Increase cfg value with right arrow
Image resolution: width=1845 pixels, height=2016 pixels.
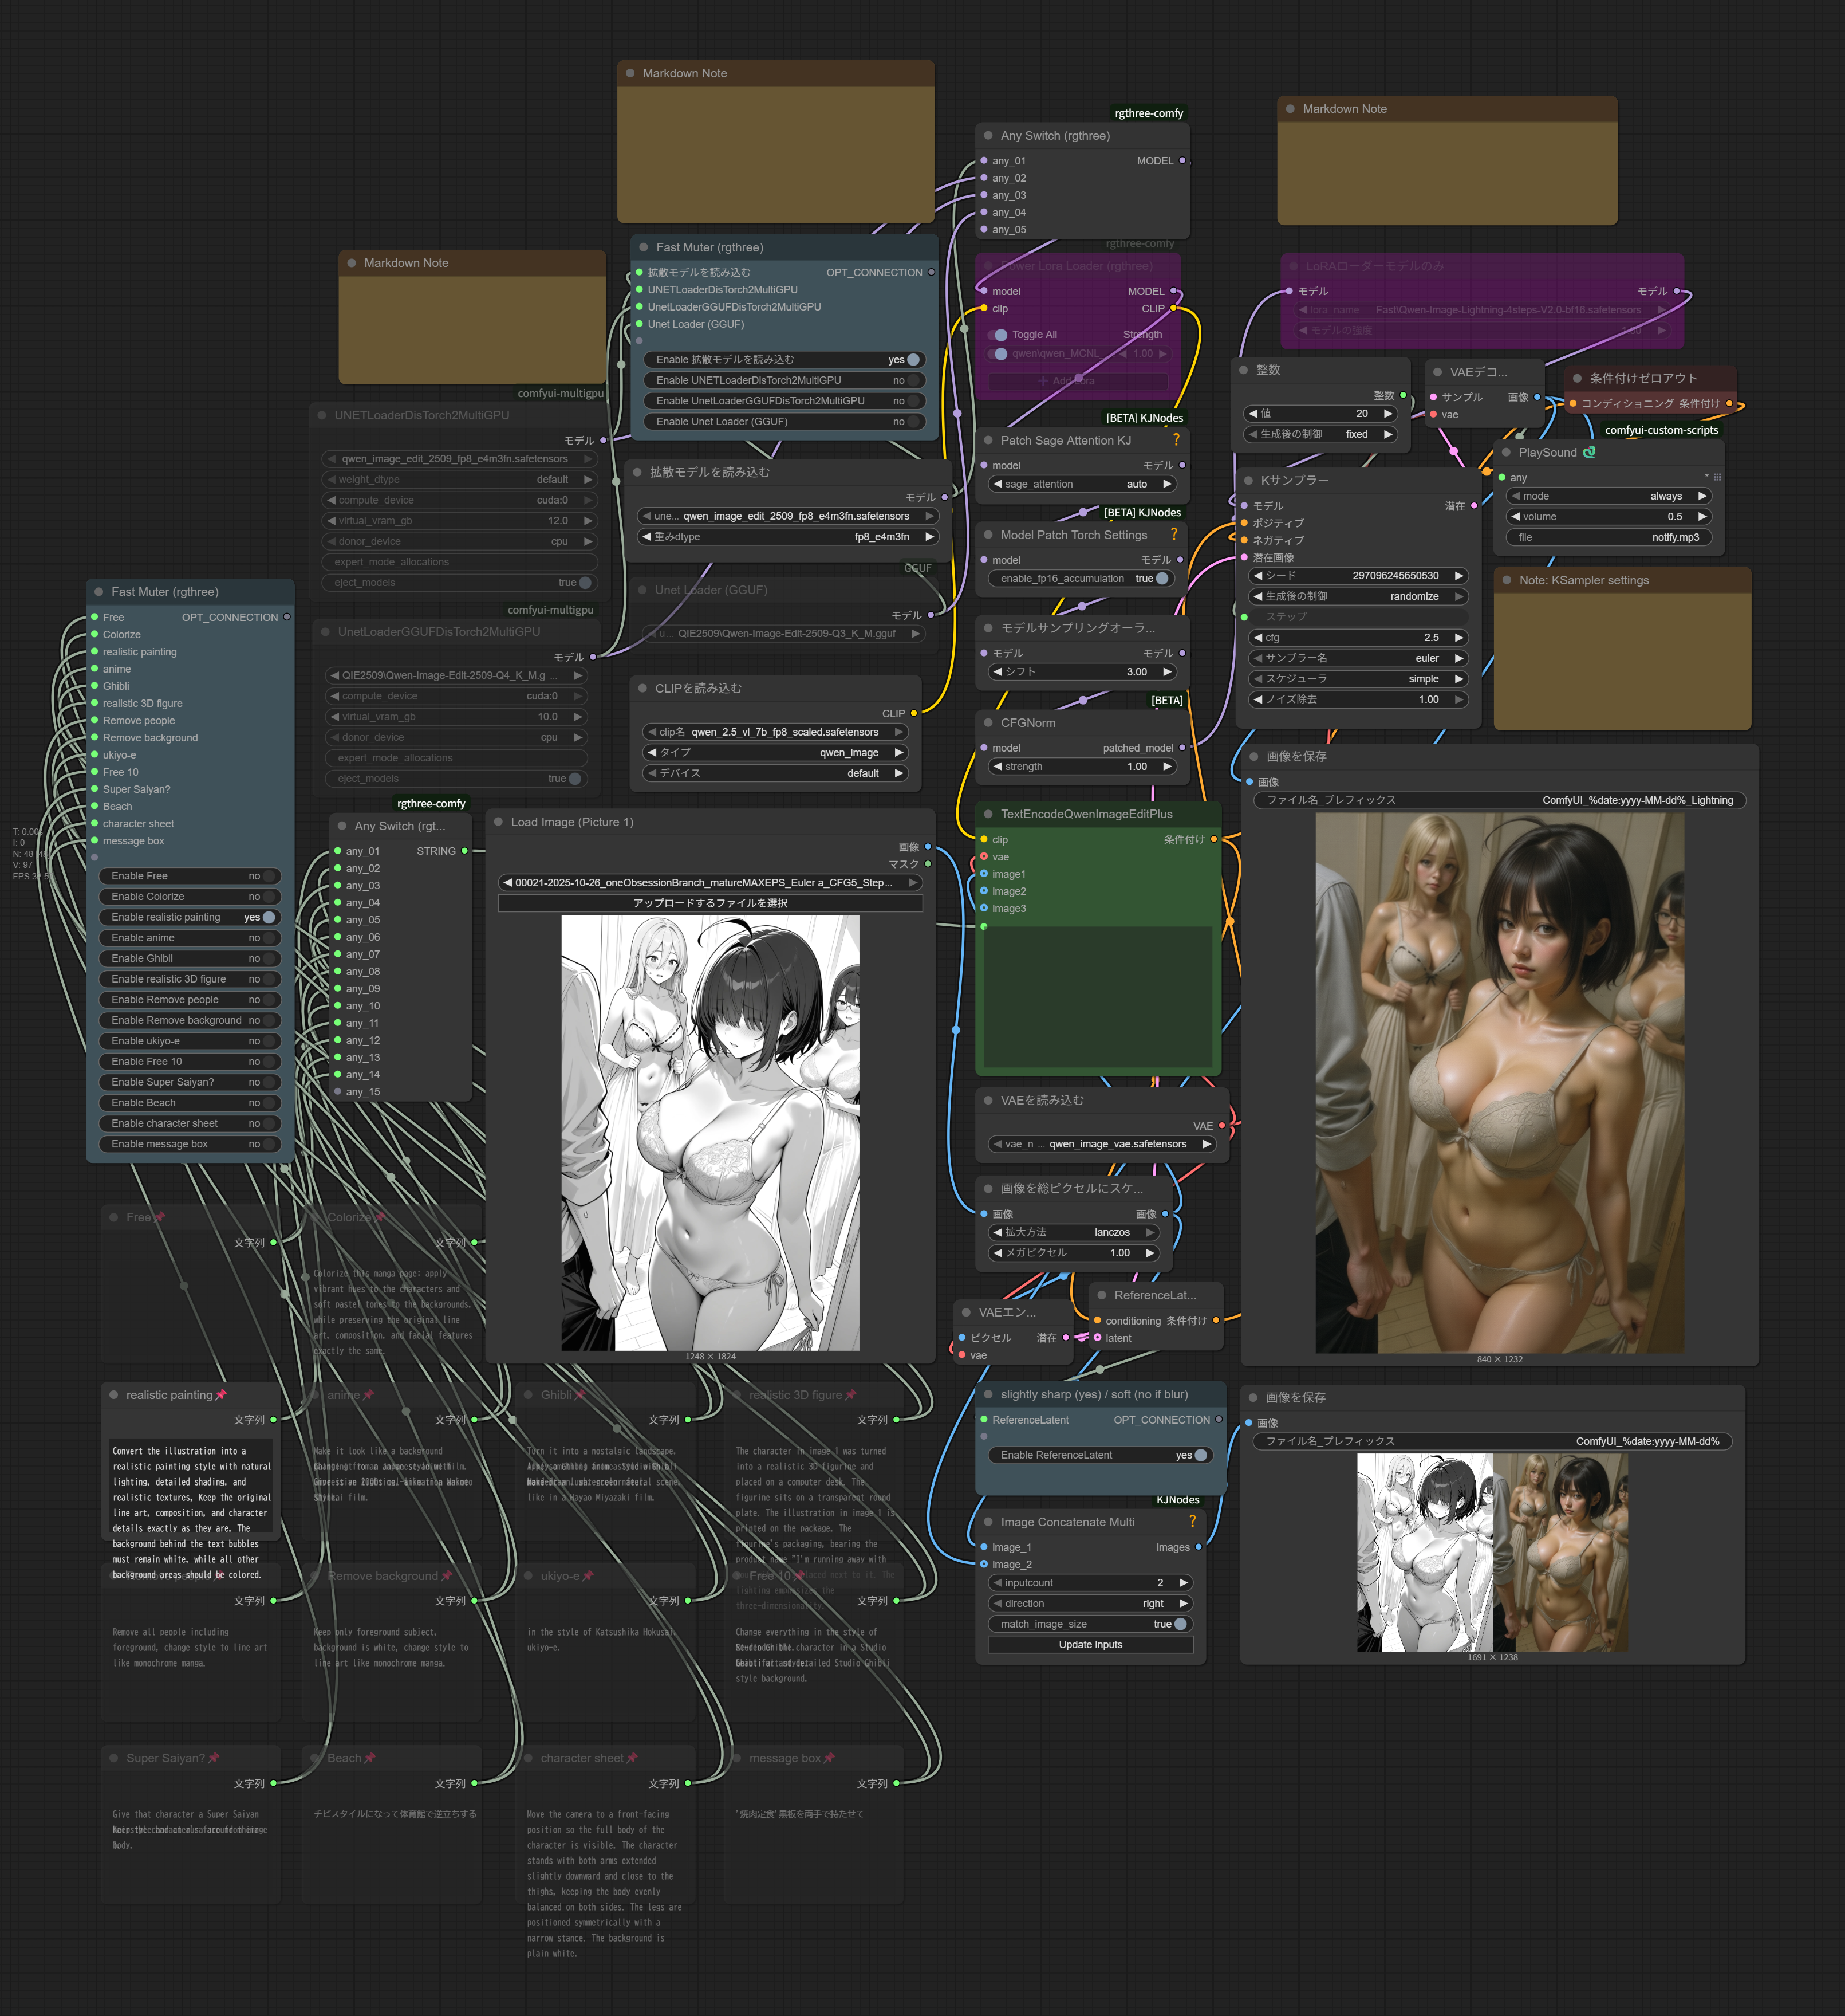1459,638
